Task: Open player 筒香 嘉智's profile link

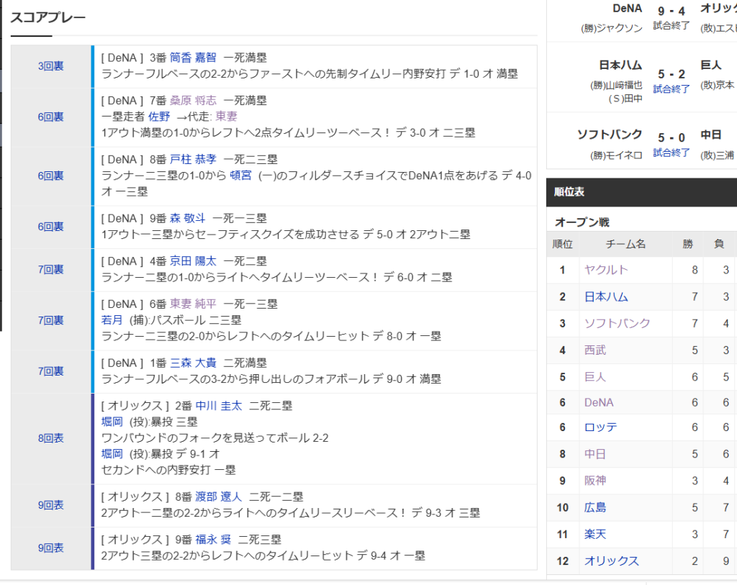Action: pyautogui.click(x=193, y=58)
